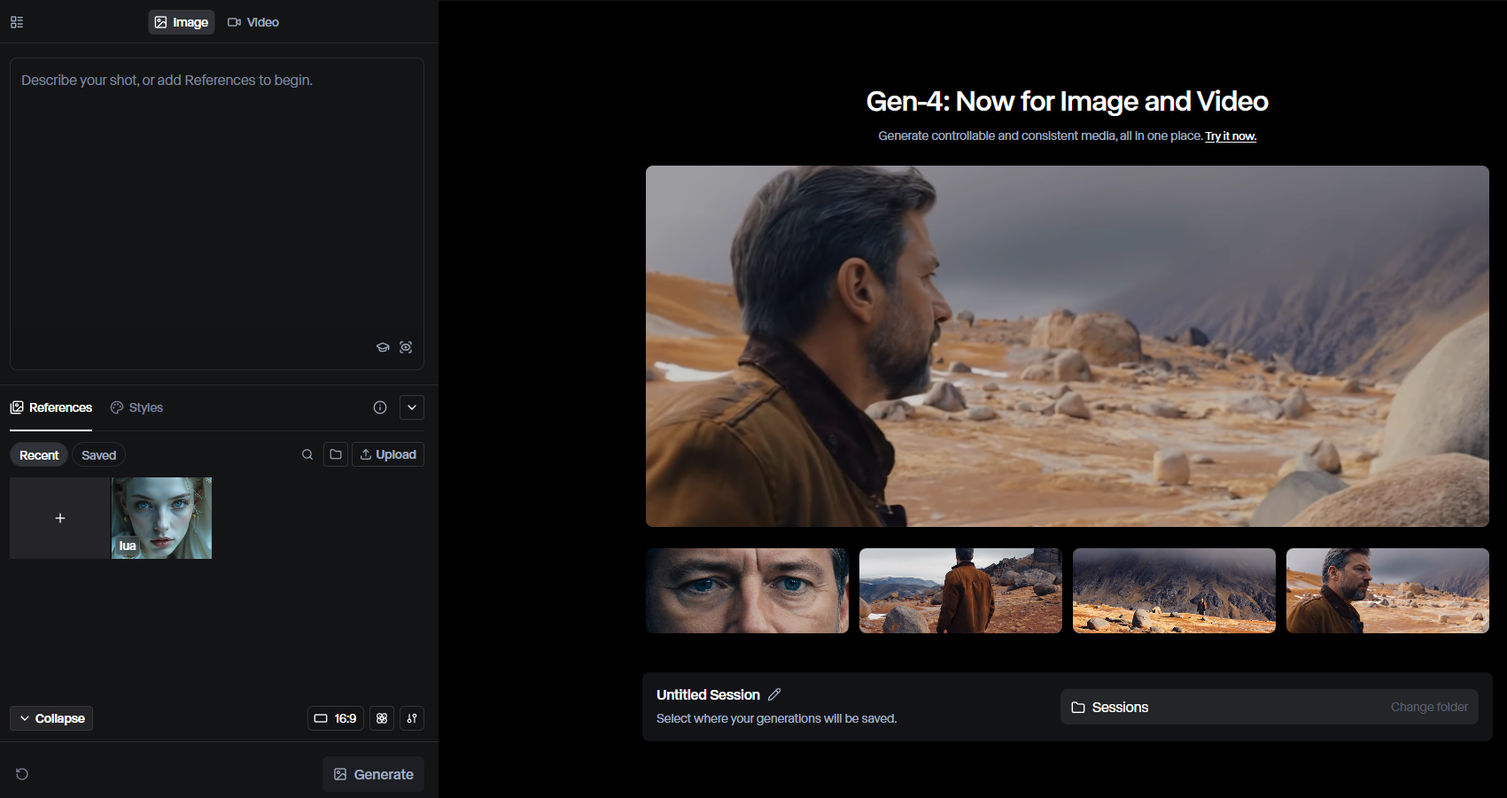Follow the 'Try it now.' link
The height and width of the screenshot is (798, 1507).
[1231, 136]
